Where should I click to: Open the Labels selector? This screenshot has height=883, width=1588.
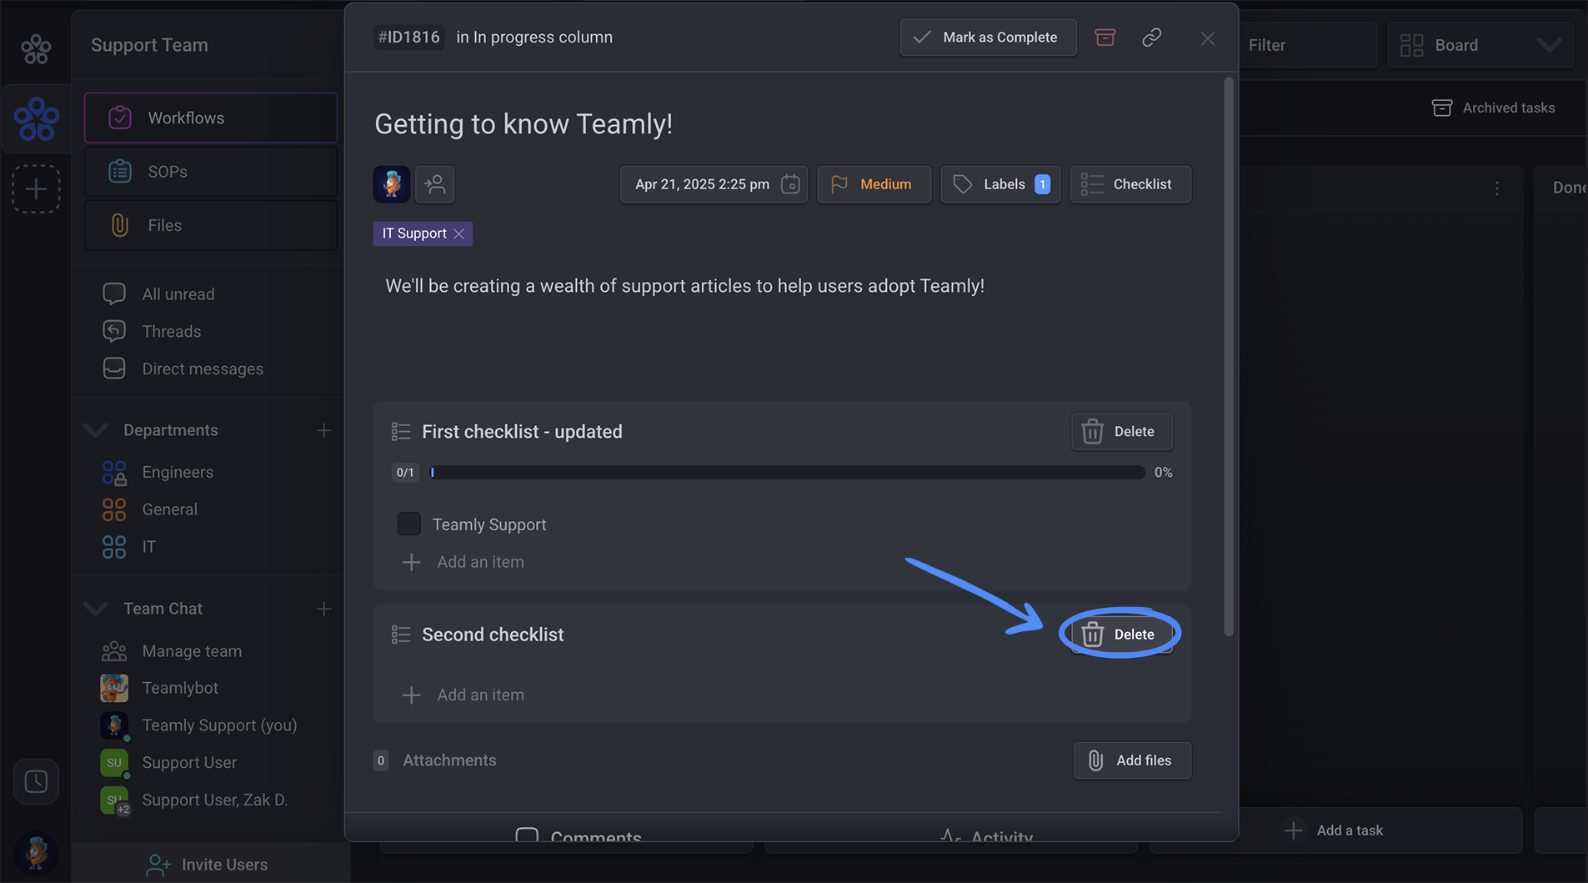click(1000, 184)
